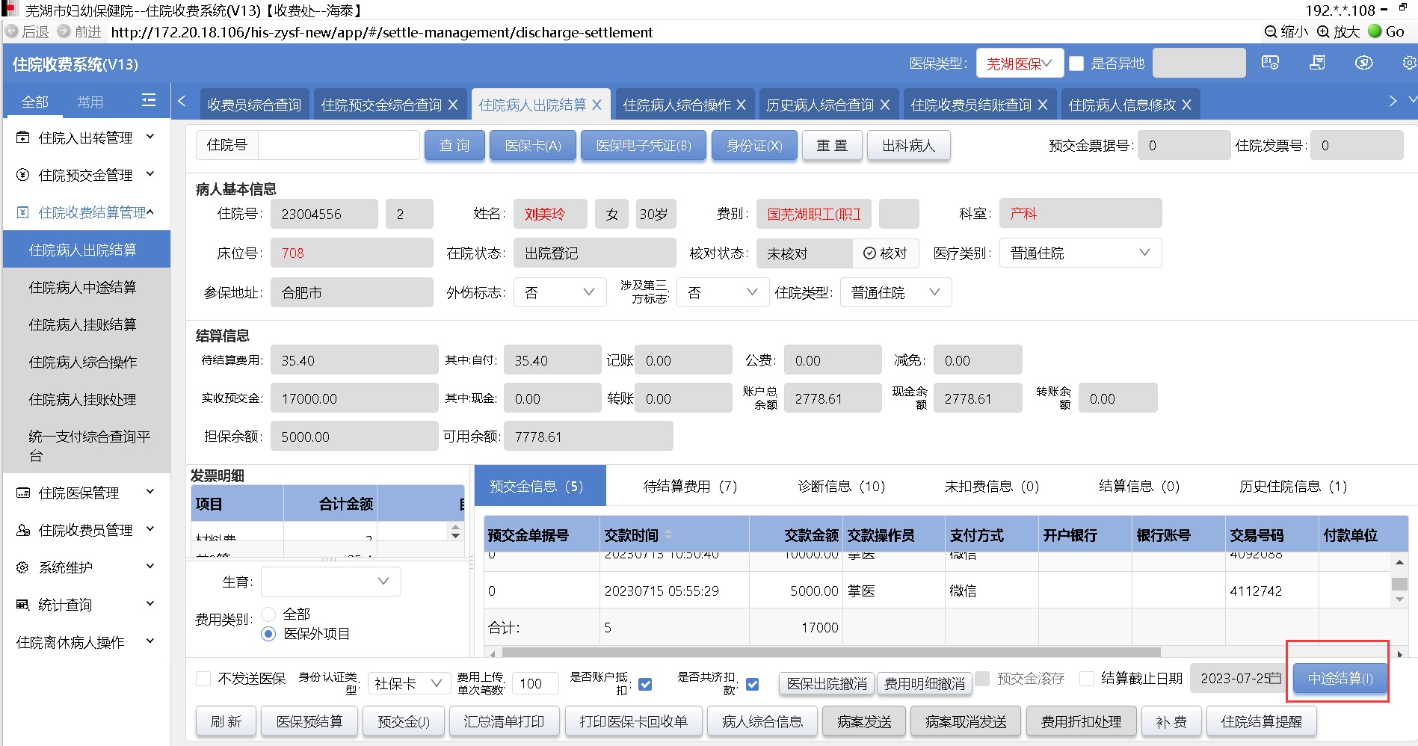Image resolution: width=1418 pixels, height=746 pixels.
Task: Switch to the 历史住院信息 (1) tab
Action: click(x=1293, y=487)
